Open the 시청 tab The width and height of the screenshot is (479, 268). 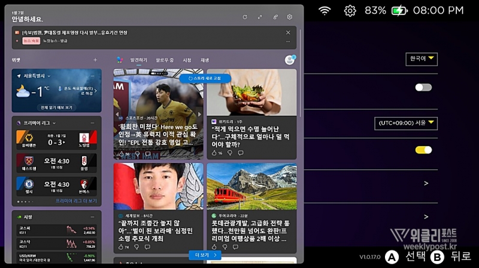187,60
